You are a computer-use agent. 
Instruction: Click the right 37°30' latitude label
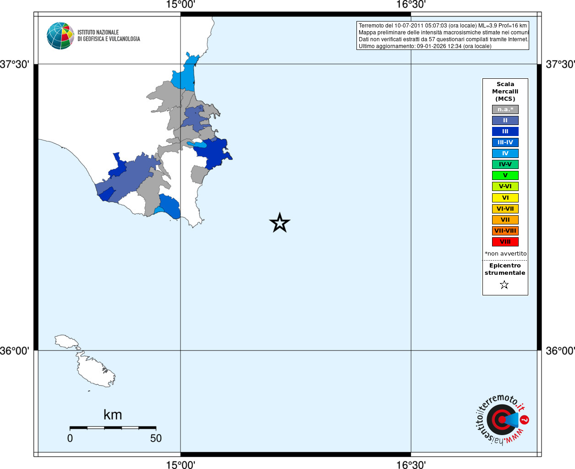click(560, 64)
